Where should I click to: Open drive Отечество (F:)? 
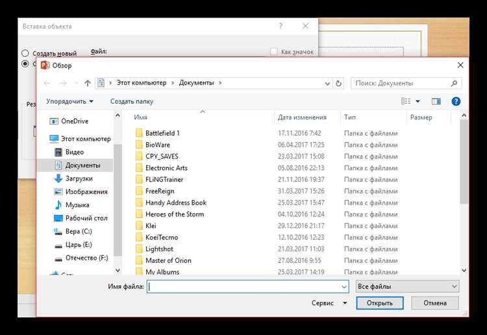coord(81,258)
